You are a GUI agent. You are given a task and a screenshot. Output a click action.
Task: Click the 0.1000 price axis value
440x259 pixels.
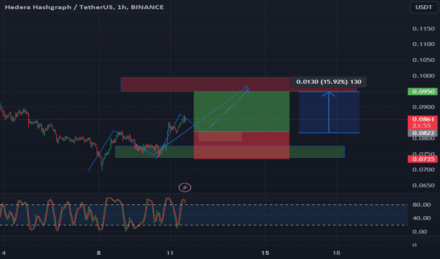click(x=423, y=76)
